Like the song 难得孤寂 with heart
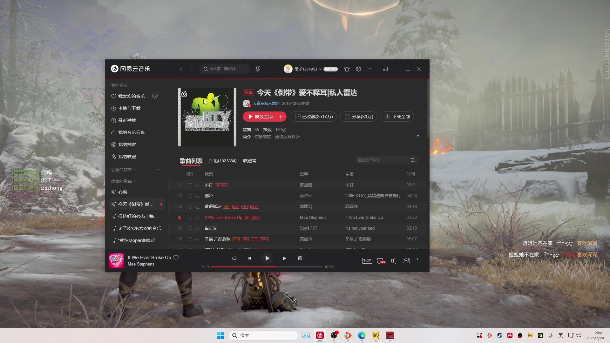Screen dimensions: 610x343 [190, 207]
